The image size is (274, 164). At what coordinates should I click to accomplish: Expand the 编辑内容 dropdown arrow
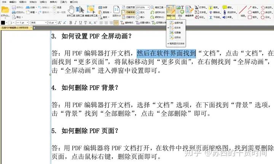point(171,18)
